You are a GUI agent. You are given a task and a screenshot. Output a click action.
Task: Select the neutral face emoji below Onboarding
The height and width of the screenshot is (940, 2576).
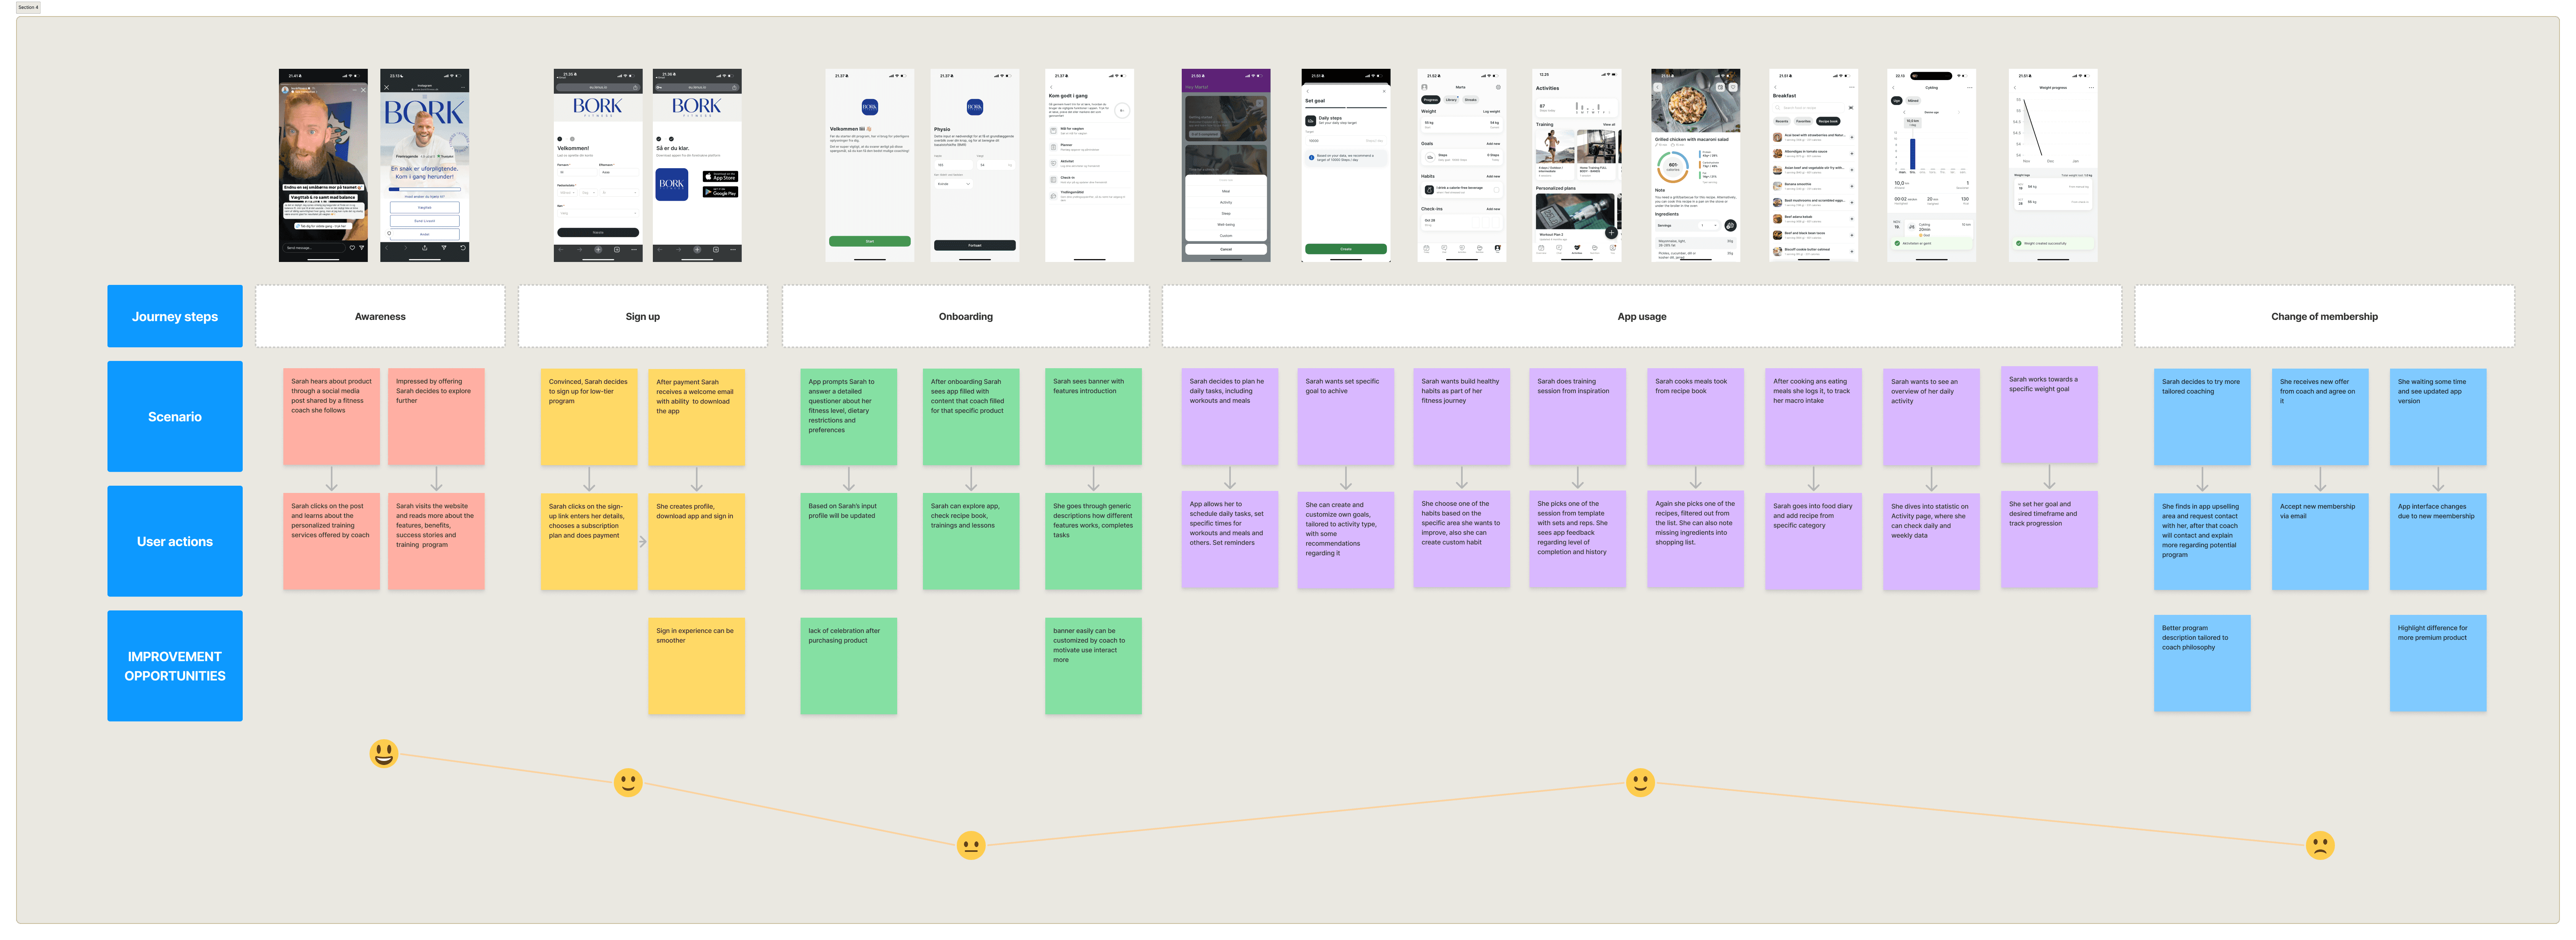point(970,845)
